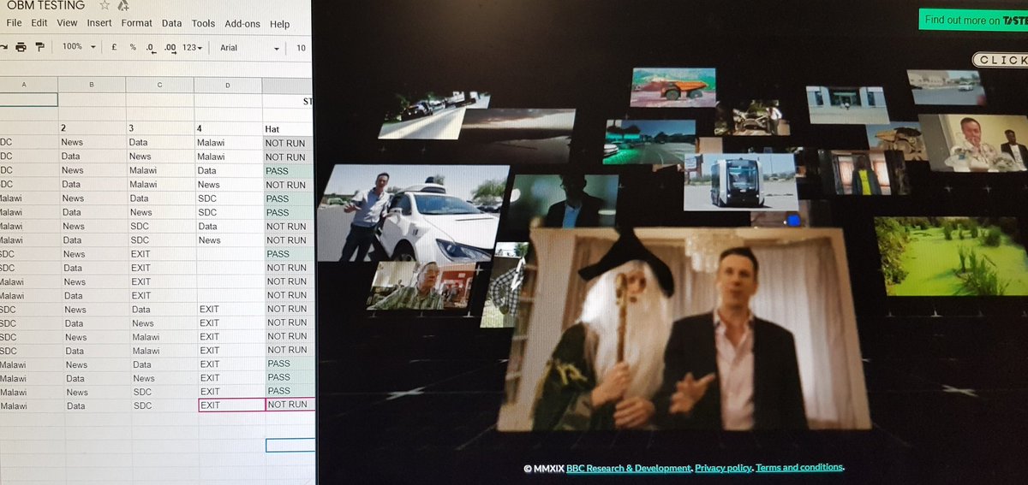Open the 123 more formats dropdown
This screenshot has height=485, width=1028.
coord(192,48)
